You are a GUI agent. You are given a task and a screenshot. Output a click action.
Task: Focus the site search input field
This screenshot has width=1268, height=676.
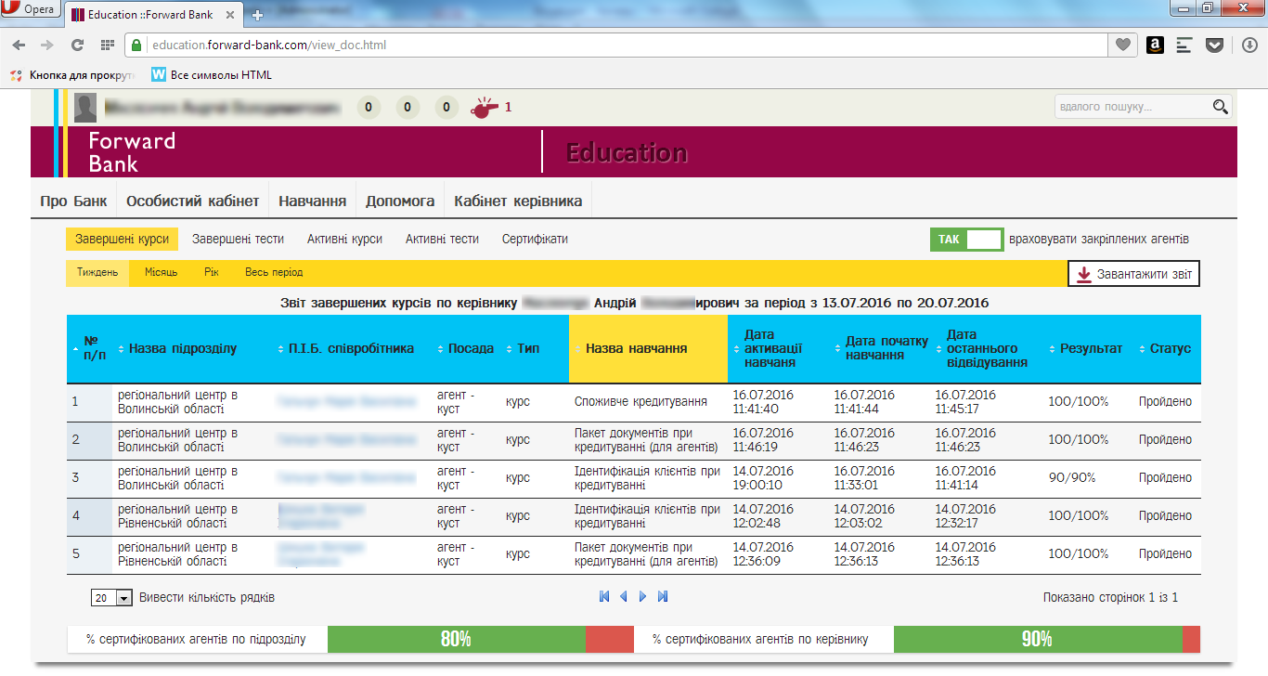[x=1132, y=107]
